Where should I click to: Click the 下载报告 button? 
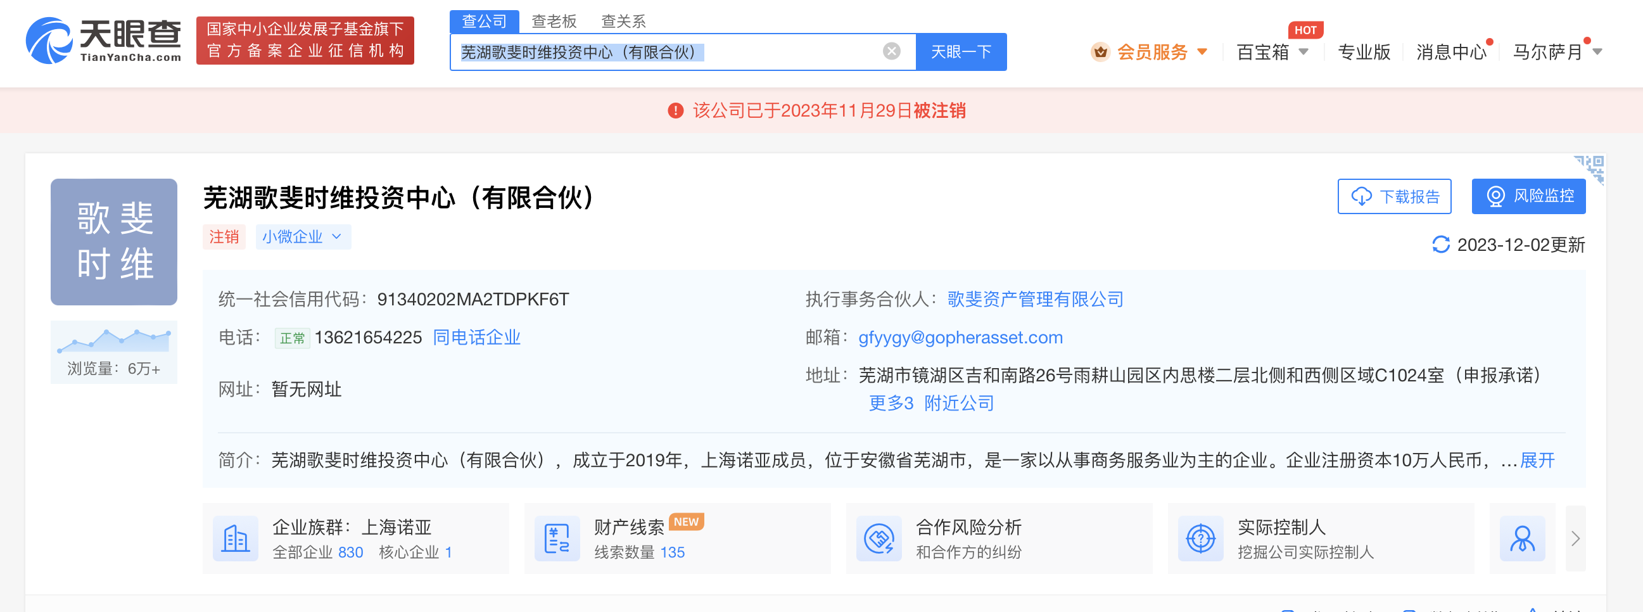pyautogui.click(x=1394, y=196)
